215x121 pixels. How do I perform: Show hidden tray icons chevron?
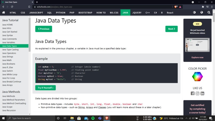[186, 118]
